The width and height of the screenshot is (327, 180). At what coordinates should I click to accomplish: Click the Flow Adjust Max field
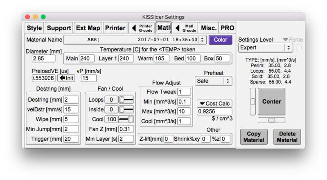pyautogui.click(x=184, y=111)
